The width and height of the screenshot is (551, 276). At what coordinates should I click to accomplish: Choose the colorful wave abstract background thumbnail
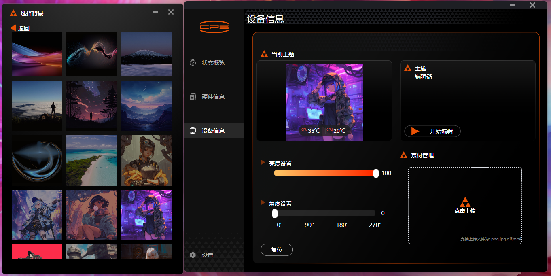[37, 54]
